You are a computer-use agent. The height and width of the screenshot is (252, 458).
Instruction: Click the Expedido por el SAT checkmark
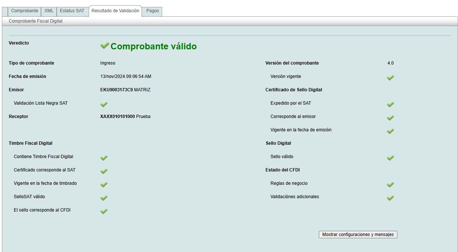coord(390,104)
